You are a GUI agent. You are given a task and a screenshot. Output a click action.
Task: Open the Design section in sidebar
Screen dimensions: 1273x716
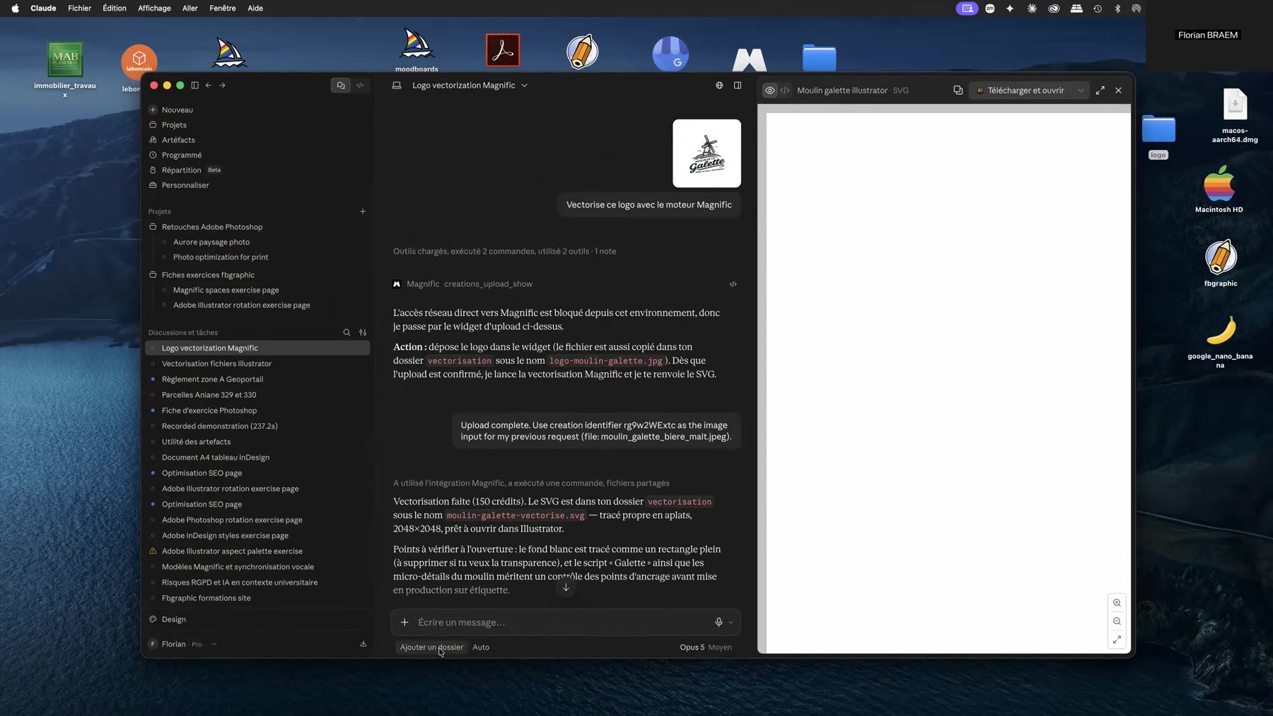pos(257,620)
